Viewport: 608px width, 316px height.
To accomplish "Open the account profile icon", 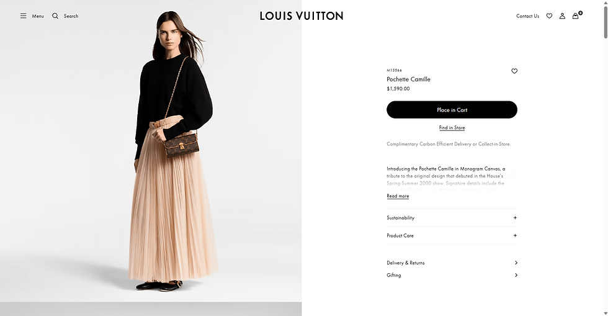I will [x=562, y=16].
